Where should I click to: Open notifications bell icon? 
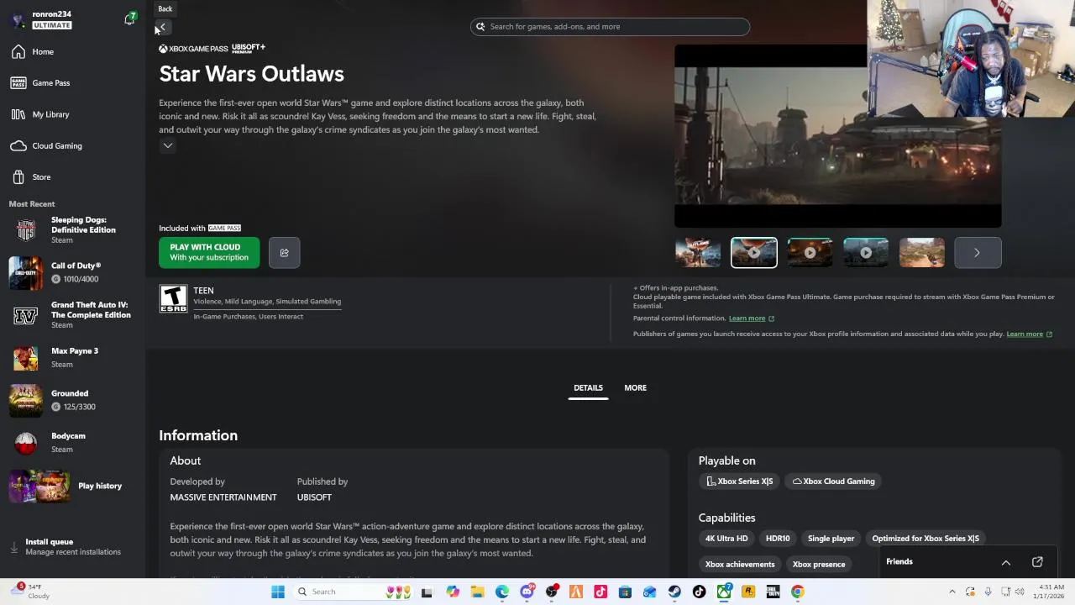pyautogui.click(x=130, y=19)
